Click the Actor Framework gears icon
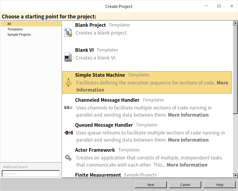The image size is (238, 191). (x=68, y=157)
